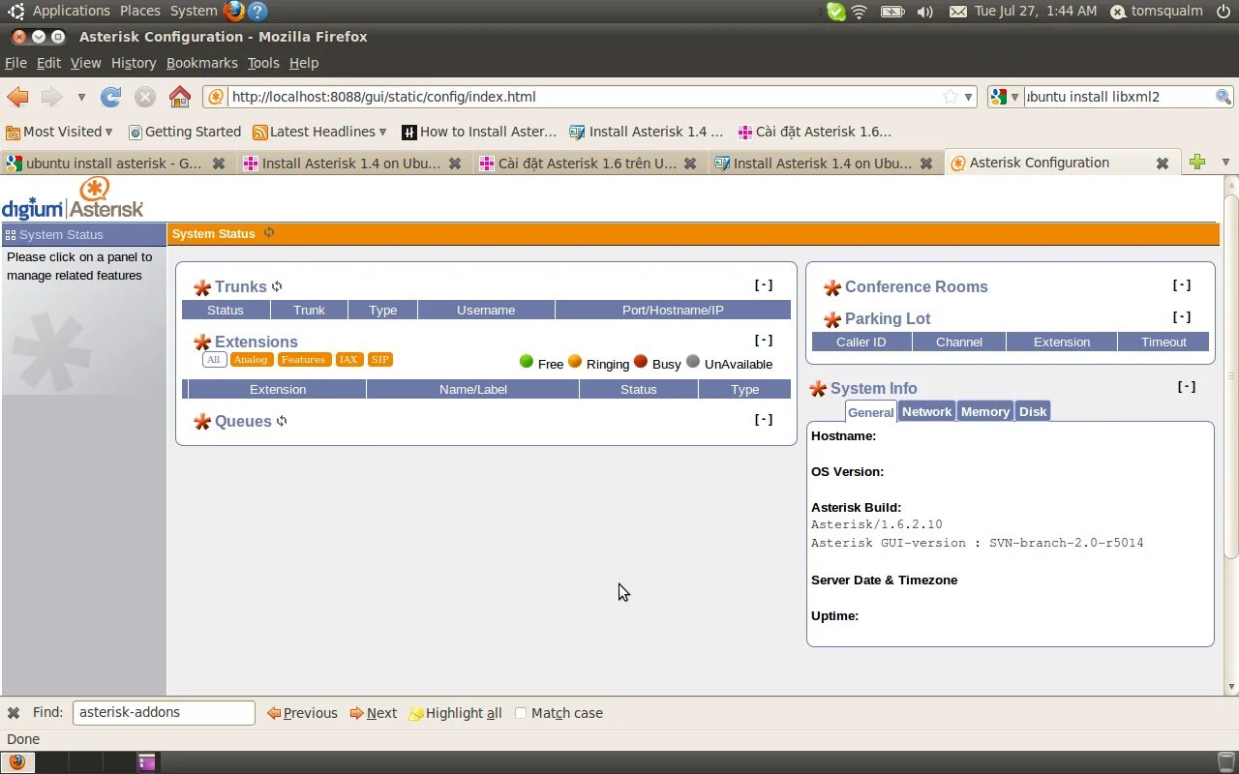The width and height of the screenshot is (1239, 774).
Task: Click the Firefox taskbar button at bottom
Action: (17, 761)
